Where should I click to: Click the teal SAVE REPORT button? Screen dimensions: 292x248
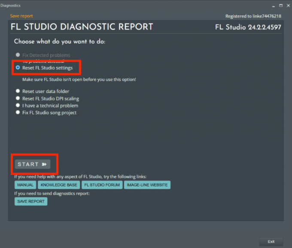(x=31, y=202)
